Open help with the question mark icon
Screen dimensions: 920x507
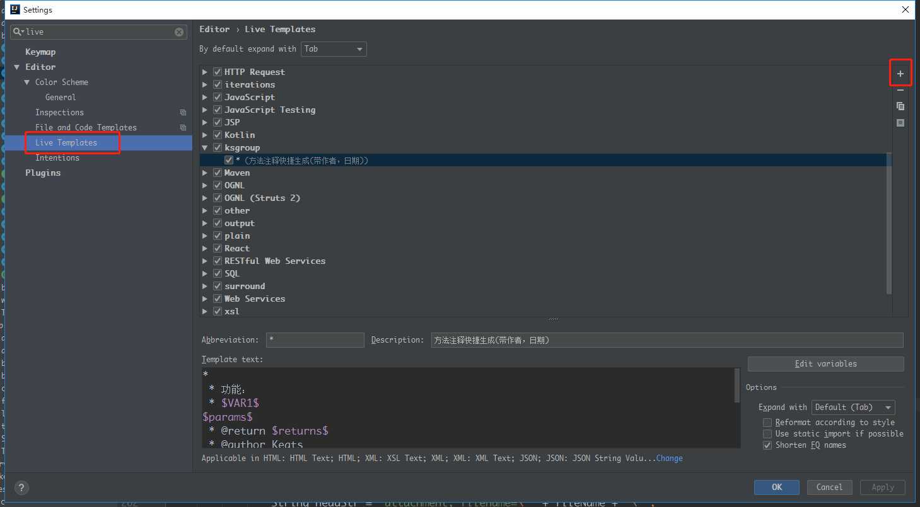tap(21, 487)
